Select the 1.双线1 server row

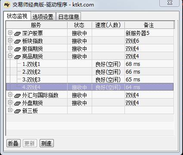[x=90, y=64]
